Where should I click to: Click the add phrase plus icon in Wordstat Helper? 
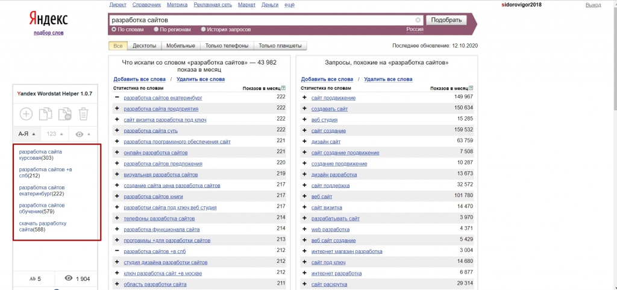[26, 114]
